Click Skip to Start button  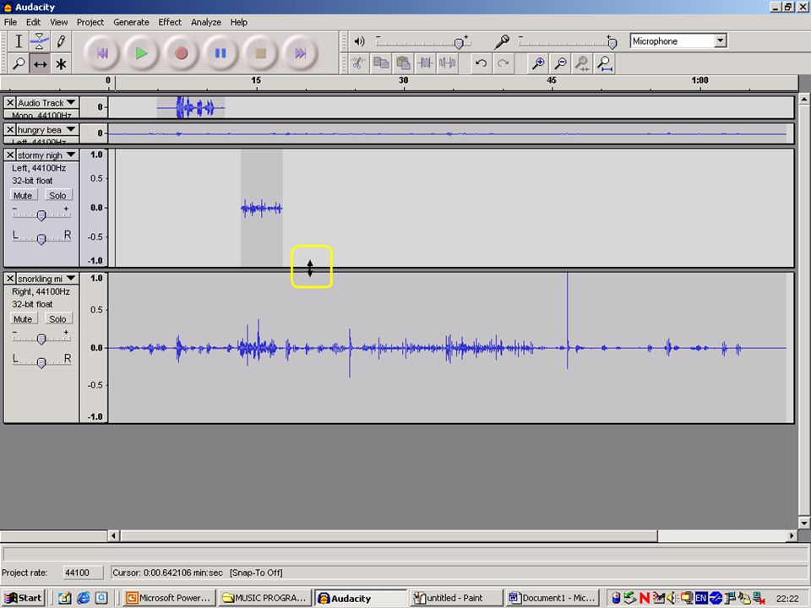point(102,52)
